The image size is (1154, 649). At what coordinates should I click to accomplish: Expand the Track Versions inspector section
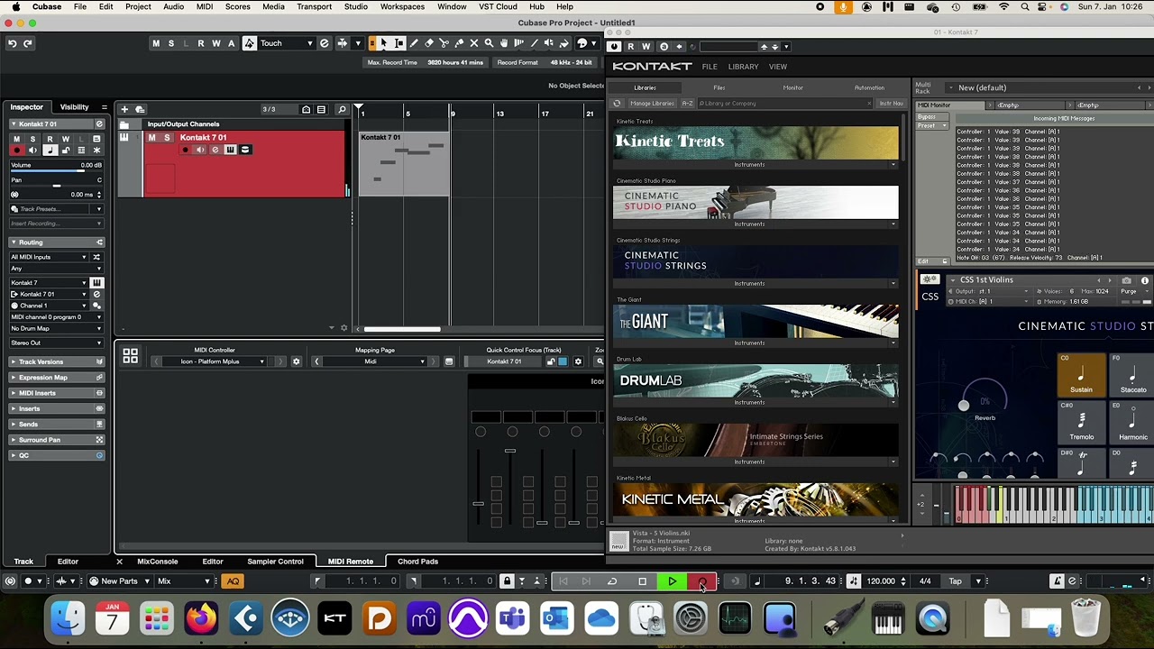pos(41,361)
